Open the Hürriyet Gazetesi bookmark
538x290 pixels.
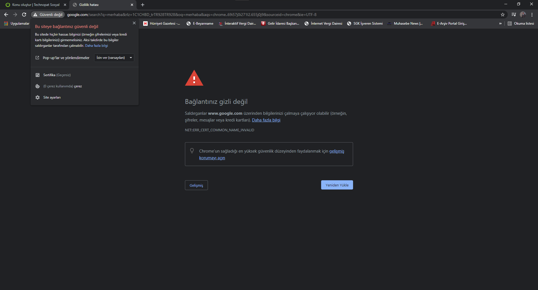(x=162, y=24)
